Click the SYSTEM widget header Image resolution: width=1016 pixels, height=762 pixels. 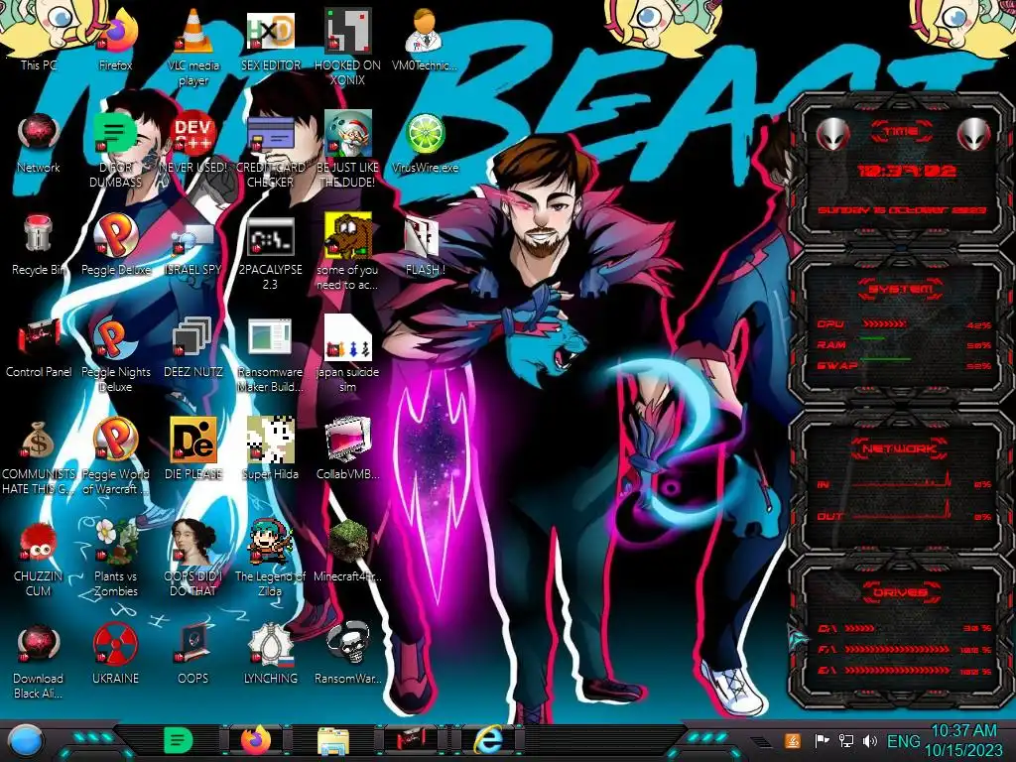pyautogui.click(x=901, y=288)
